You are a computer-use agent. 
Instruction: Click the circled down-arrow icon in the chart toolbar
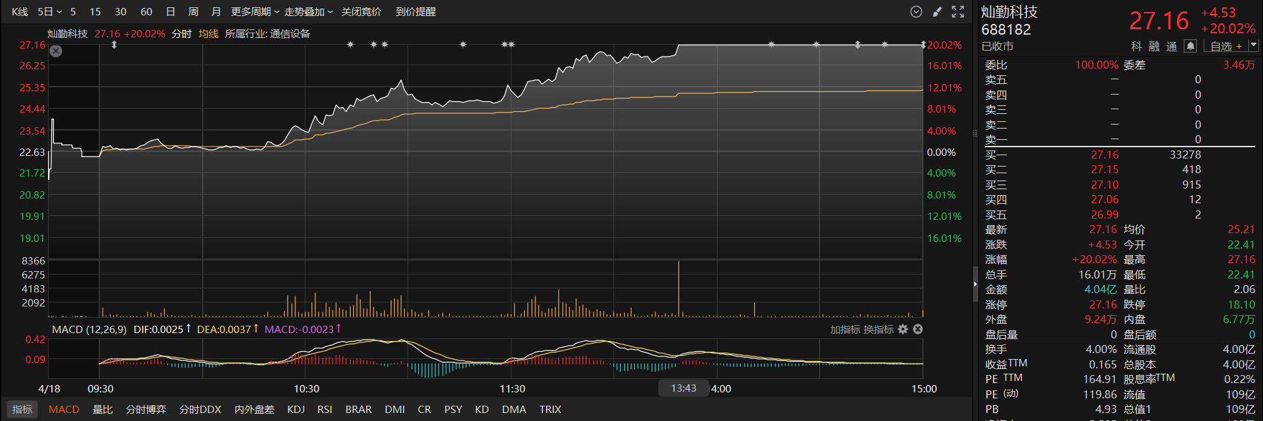[916, 12]
